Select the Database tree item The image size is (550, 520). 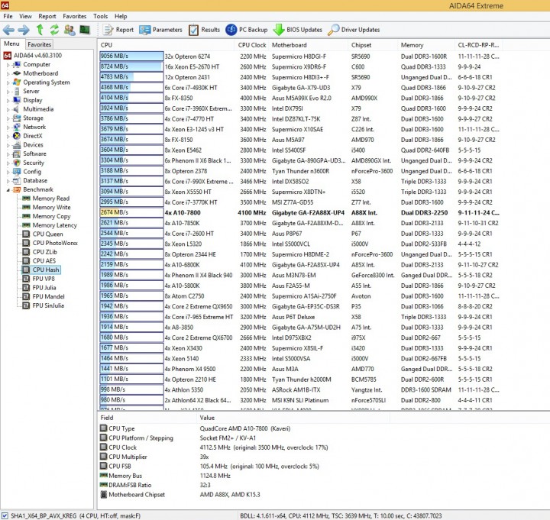coord(35,180)
